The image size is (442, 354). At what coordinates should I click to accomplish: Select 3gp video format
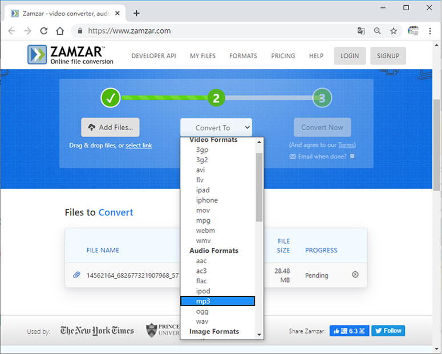tap(218, 150)
